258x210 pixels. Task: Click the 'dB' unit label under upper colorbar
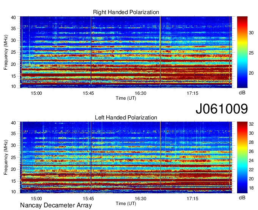point(242,93)
